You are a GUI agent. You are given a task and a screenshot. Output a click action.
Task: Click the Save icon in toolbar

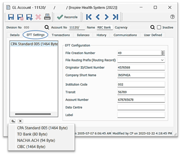click(x=11, y=17)
